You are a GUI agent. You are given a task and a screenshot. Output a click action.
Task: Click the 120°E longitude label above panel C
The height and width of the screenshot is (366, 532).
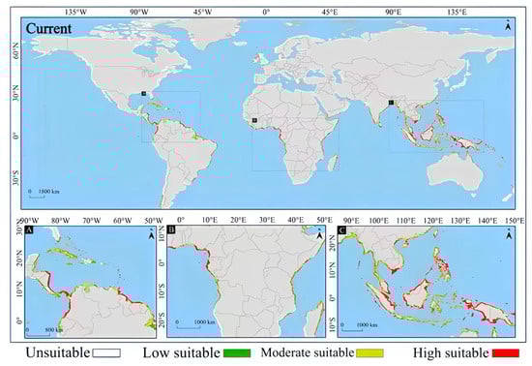click(433, 221)
